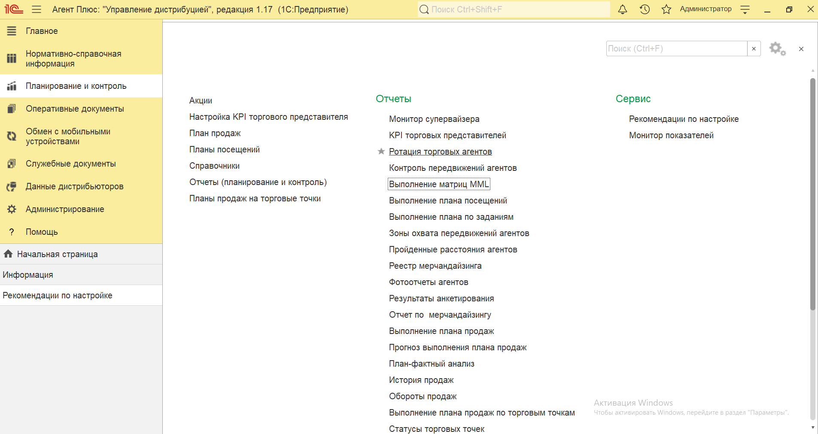
Task: Click the Нормативно-справочная информация section icon
Action: [x=12, y=58]
